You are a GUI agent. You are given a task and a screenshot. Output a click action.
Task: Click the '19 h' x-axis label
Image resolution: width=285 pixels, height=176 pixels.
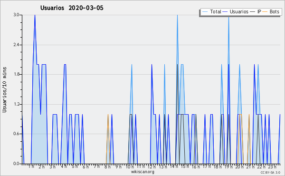228,167
